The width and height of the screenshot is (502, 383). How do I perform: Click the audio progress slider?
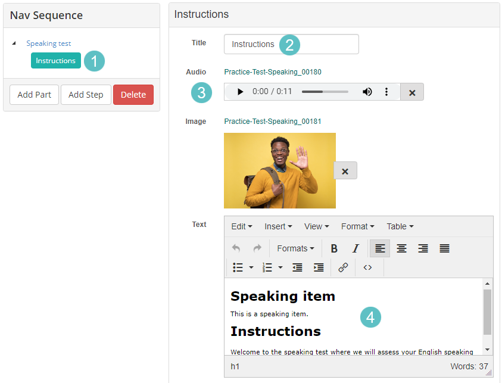(325, 92)
